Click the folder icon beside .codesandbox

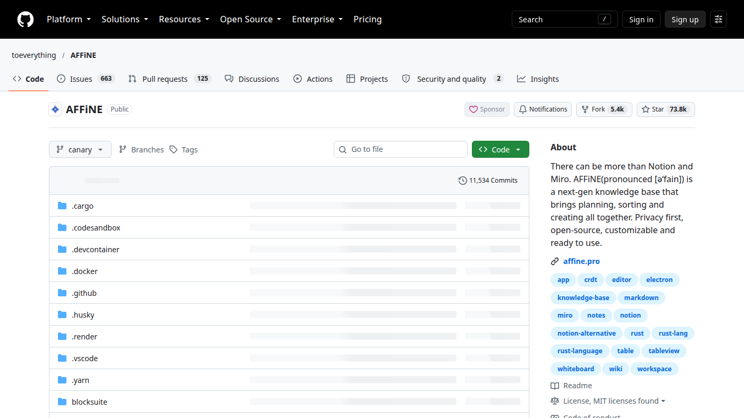tap(62, 228)
